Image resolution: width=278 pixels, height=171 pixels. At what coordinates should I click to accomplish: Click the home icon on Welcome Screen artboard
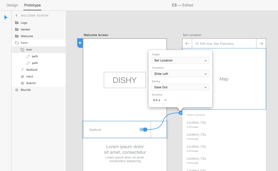80,43
